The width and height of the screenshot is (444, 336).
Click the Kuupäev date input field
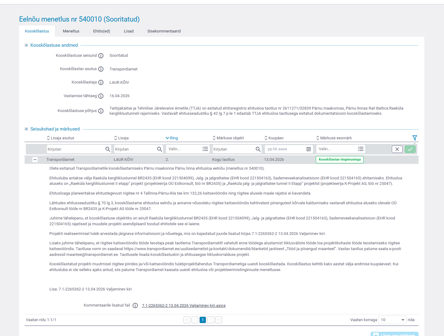285,149
